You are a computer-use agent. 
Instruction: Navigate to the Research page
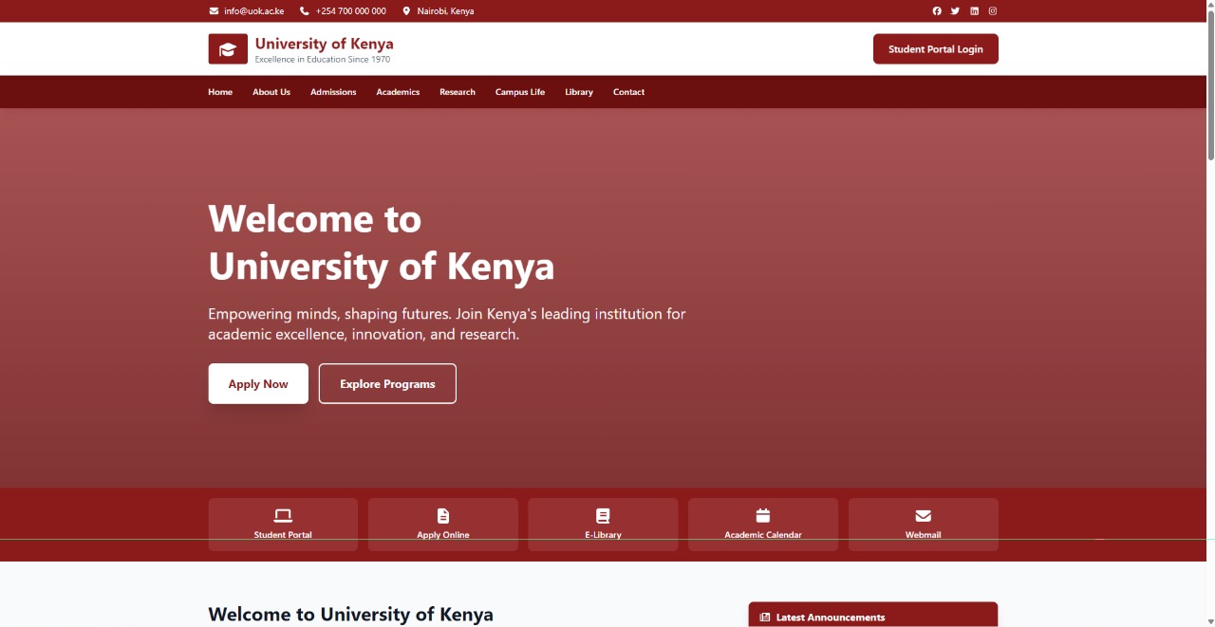click(x=457, y=91)
